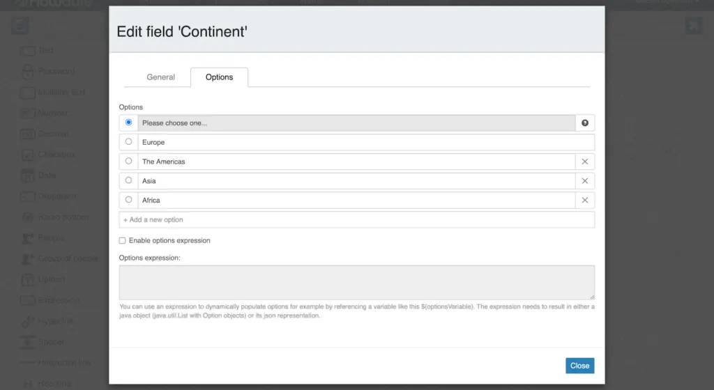Close the Edit field dialog
The width and height of the screenshot is (714, 390).
pos(579,366)
